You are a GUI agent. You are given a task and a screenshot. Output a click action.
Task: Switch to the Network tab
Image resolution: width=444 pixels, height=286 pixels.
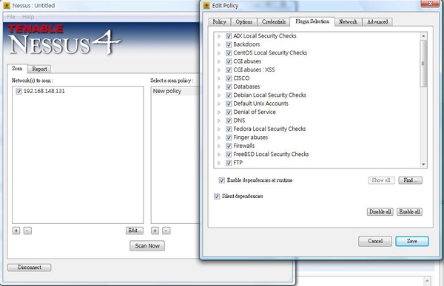tap(349, 21)
